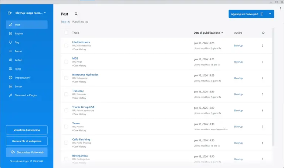This screenshot has width=284, height=168.
Task: Open Tema settings
Action: 27,69
